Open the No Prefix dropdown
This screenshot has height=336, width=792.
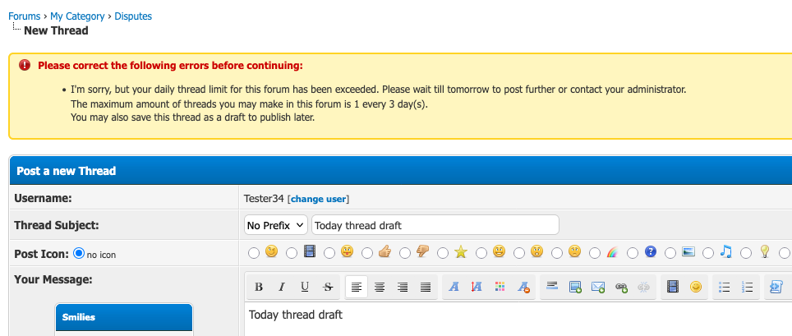[276, 225]
